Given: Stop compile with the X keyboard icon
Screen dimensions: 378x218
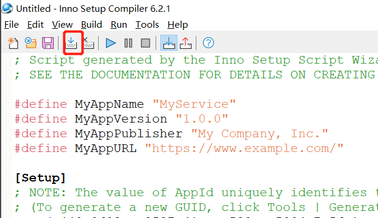Looking at the screenshot, I should click(x=89, y=43).
